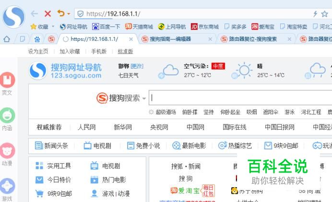This screenshot has width=332, height=202.
Task: Click 设为主页 link
Action: (38, 51)
